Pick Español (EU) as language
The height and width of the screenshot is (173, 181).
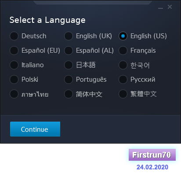tap(14, 50)
